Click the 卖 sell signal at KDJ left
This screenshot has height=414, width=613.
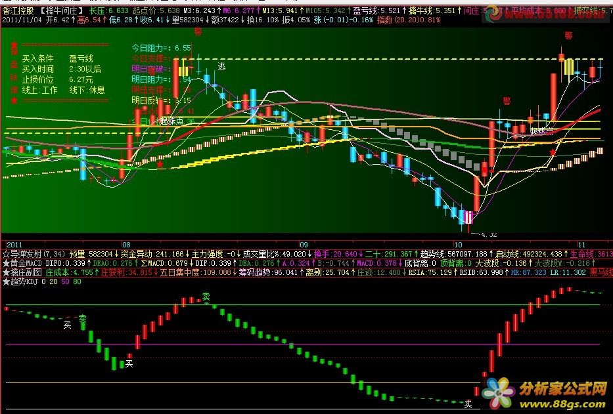83,318
